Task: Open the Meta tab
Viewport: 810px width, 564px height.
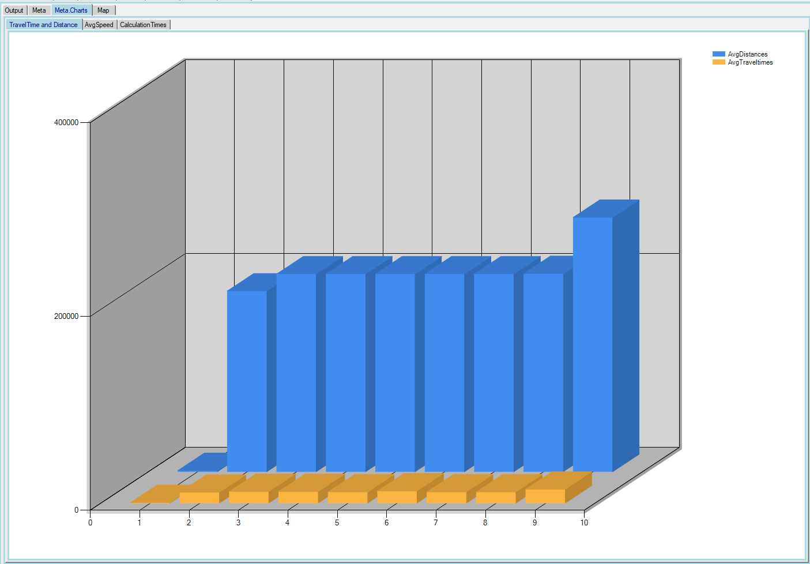Action: point(39,10)
